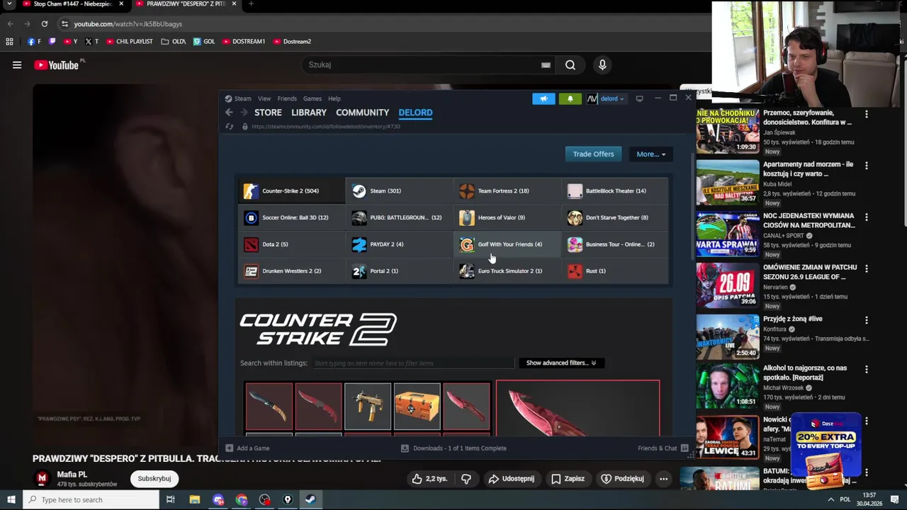Viewport: 907px width, 510px height.
Task: Click Steam forward navigation arrow
Action: [x=244, y=113]
